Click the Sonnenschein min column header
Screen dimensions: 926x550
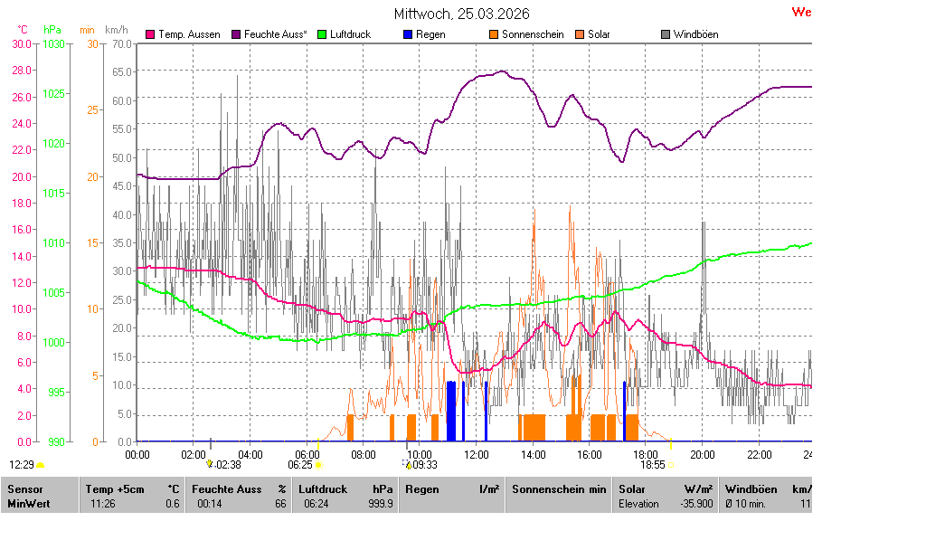point(559,489)
